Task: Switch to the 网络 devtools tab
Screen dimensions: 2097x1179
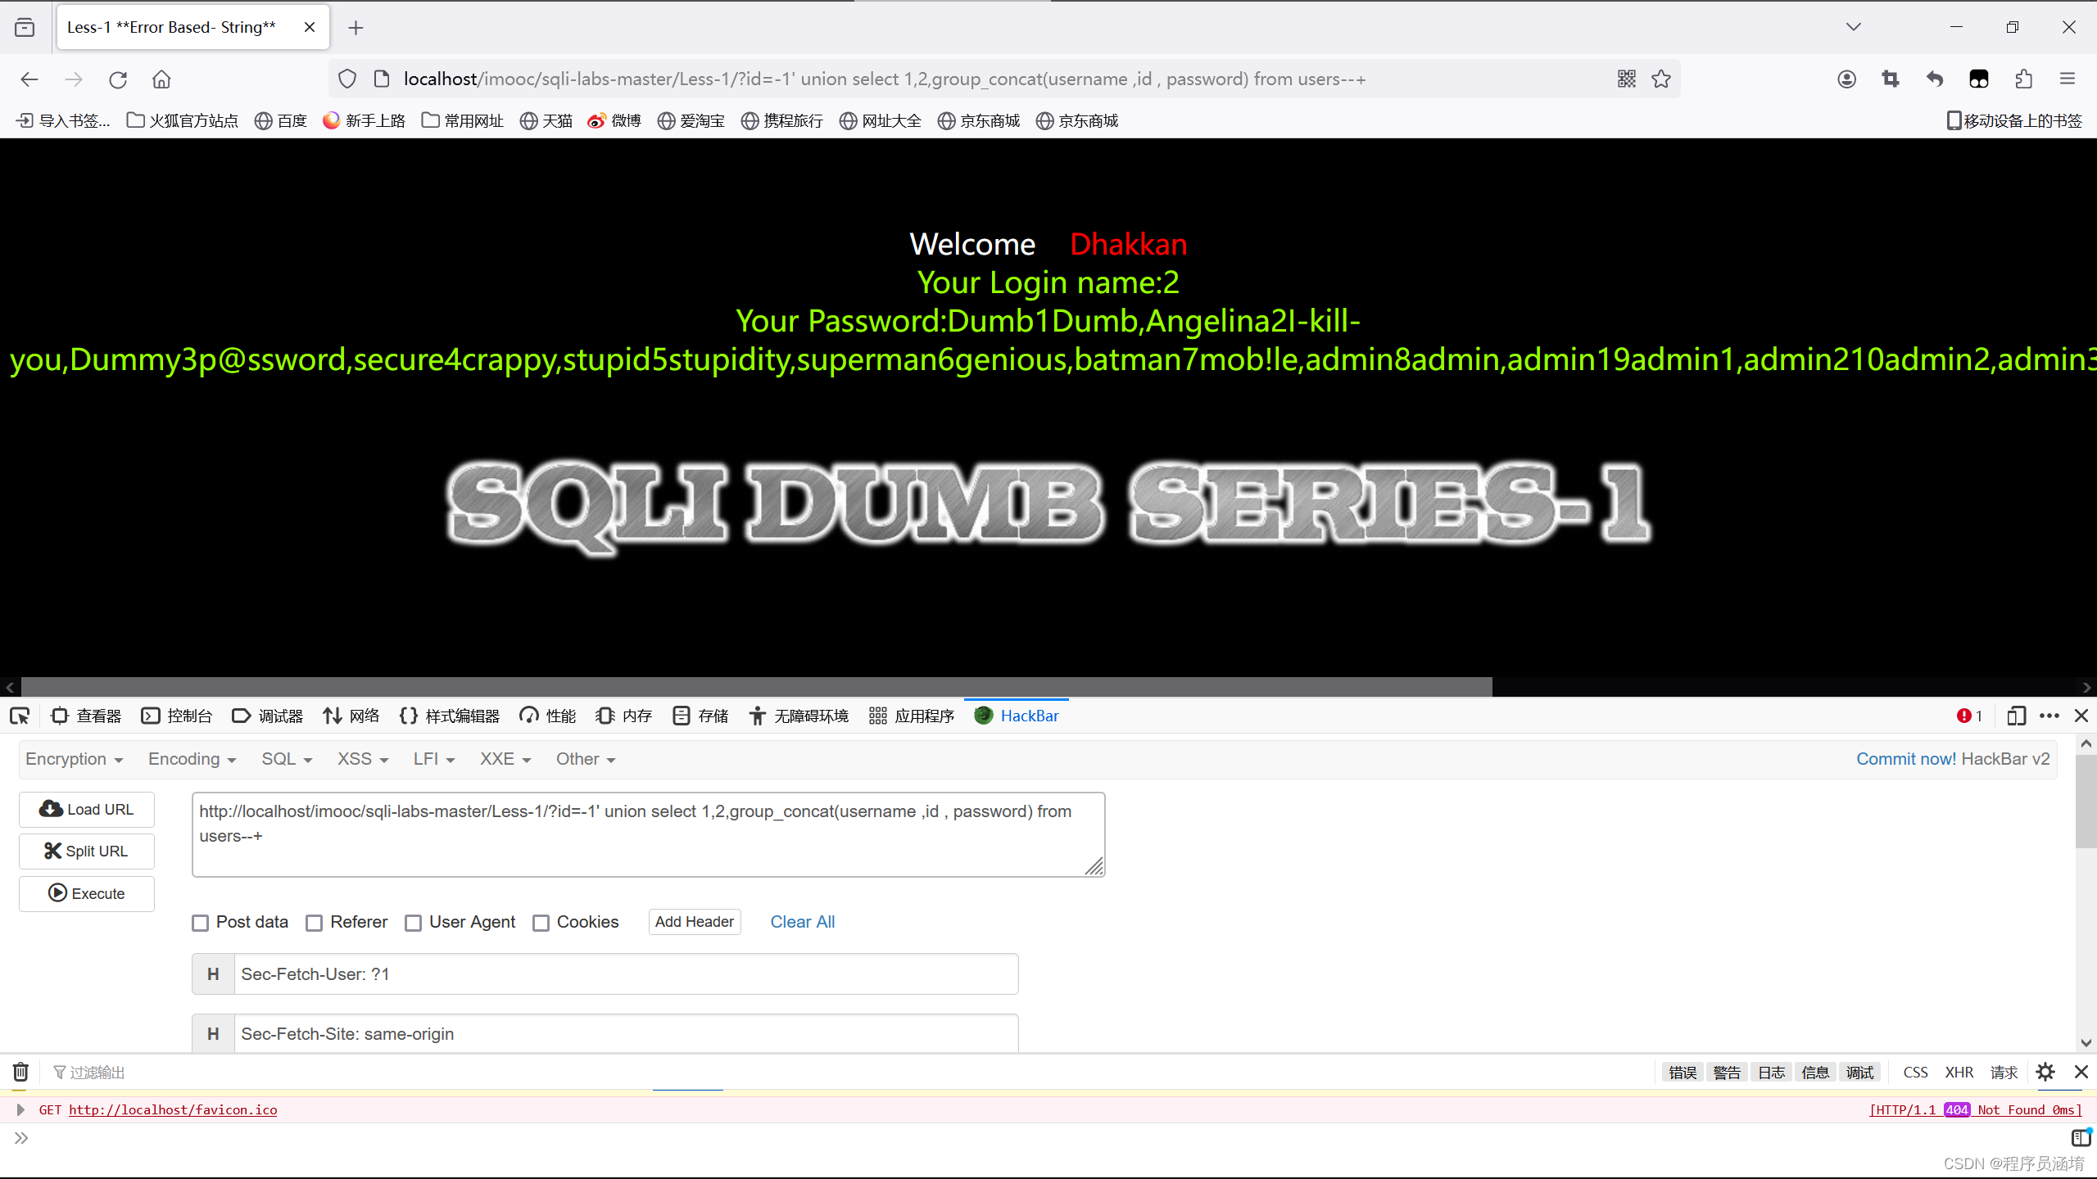Action: click(351, 716)
